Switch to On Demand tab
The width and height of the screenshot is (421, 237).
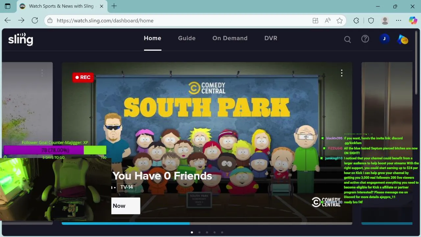[230, 38]
